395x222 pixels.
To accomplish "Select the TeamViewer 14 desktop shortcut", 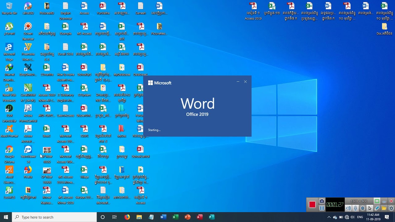I will pyautogui.click(x=28, y=154).
